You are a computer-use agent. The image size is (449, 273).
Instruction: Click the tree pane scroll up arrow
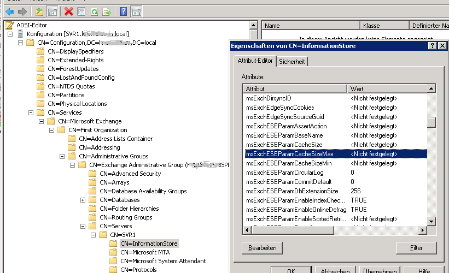[253, 26]
